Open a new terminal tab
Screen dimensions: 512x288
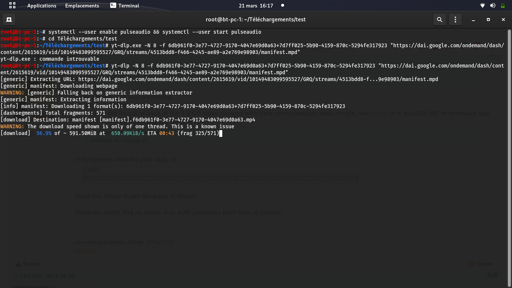click(9, 19)
